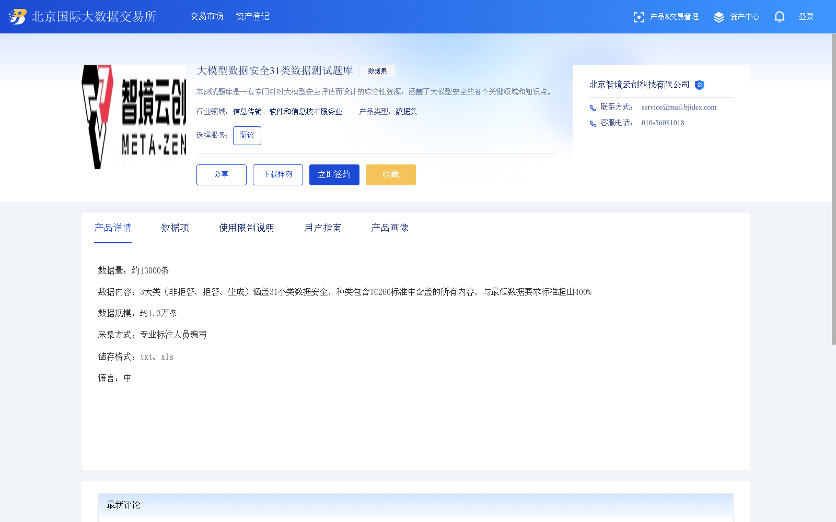The image size is (836, 522).
Task: Click the 数据集 tag next to title
Action: (377, 71)
